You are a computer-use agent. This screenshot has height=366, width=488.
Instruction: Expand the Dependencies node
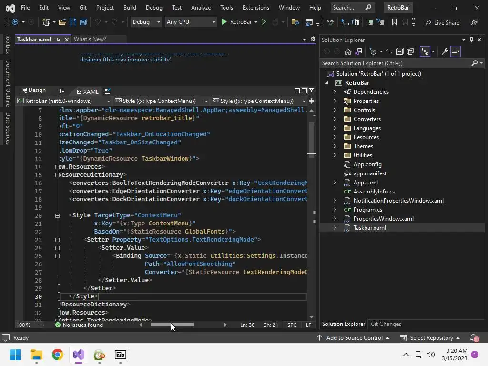[x=335, y=92]
